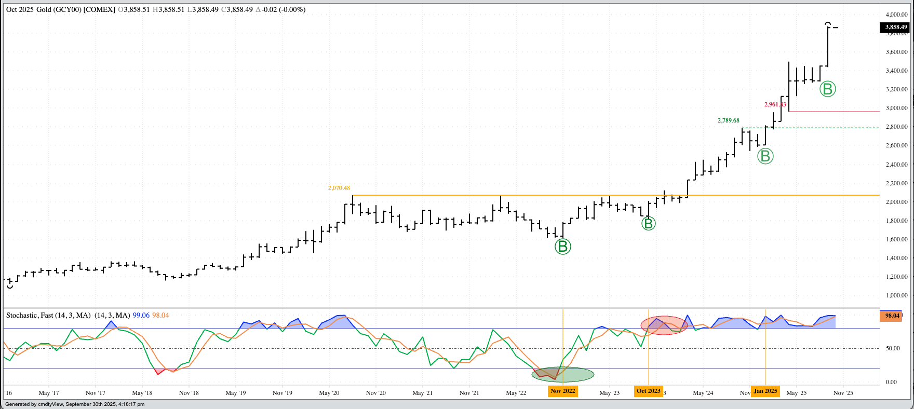Click the orange 2,070.48 resistance label
914x409 pixels.
[339, 188]
